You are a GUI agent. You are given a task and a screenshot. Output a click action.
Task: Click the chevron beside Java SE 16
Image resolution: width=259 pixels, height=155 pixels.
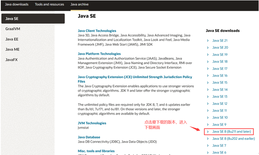tap(208, 76)
